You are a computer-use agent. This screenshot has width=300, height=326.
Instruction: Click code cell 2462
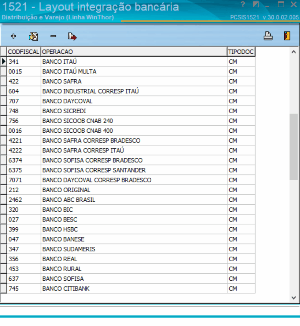(x=24, y=200)
